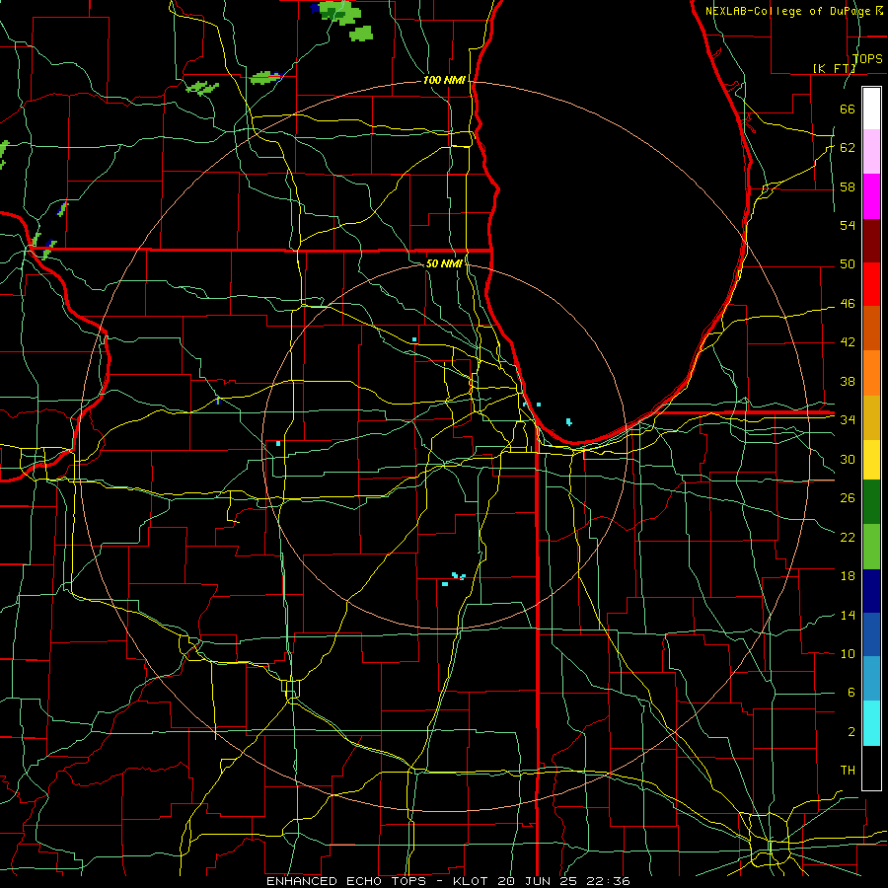Viewport: 888px width, 888px height.
Task: Click the dark green legend swatch
Action: click(871, 502)
